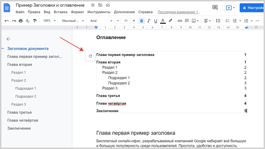The height and width of the screenshot is (149, 265).
Task: Star the document title
Action: pos(93,5)
